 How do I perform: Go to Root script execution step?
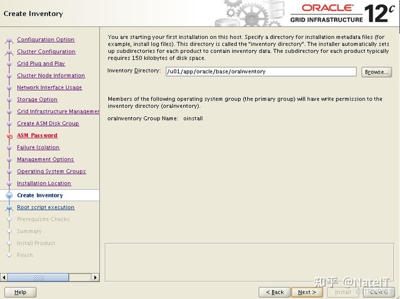point(46,207)
